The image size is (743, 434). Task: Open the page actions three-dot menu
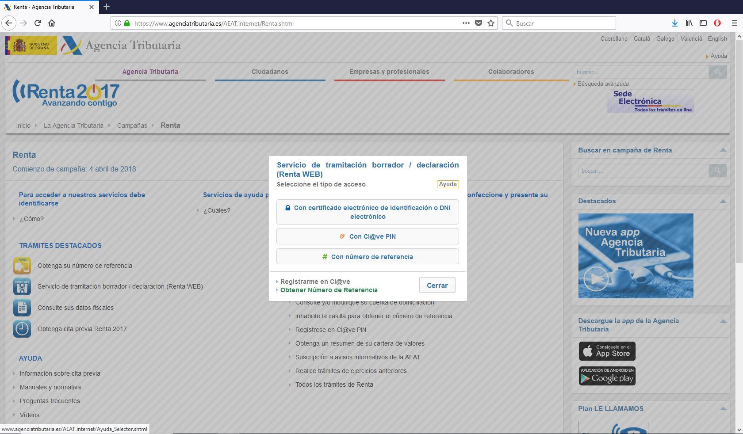pyautogui.click(x=466, y=23)
